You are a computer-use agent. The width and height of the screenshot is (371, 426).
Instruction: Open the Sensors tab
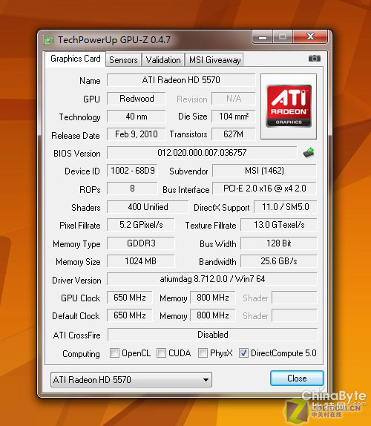[123, 60]
